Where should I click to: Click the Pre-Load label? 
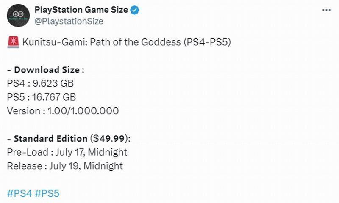[x=24, y=152]
